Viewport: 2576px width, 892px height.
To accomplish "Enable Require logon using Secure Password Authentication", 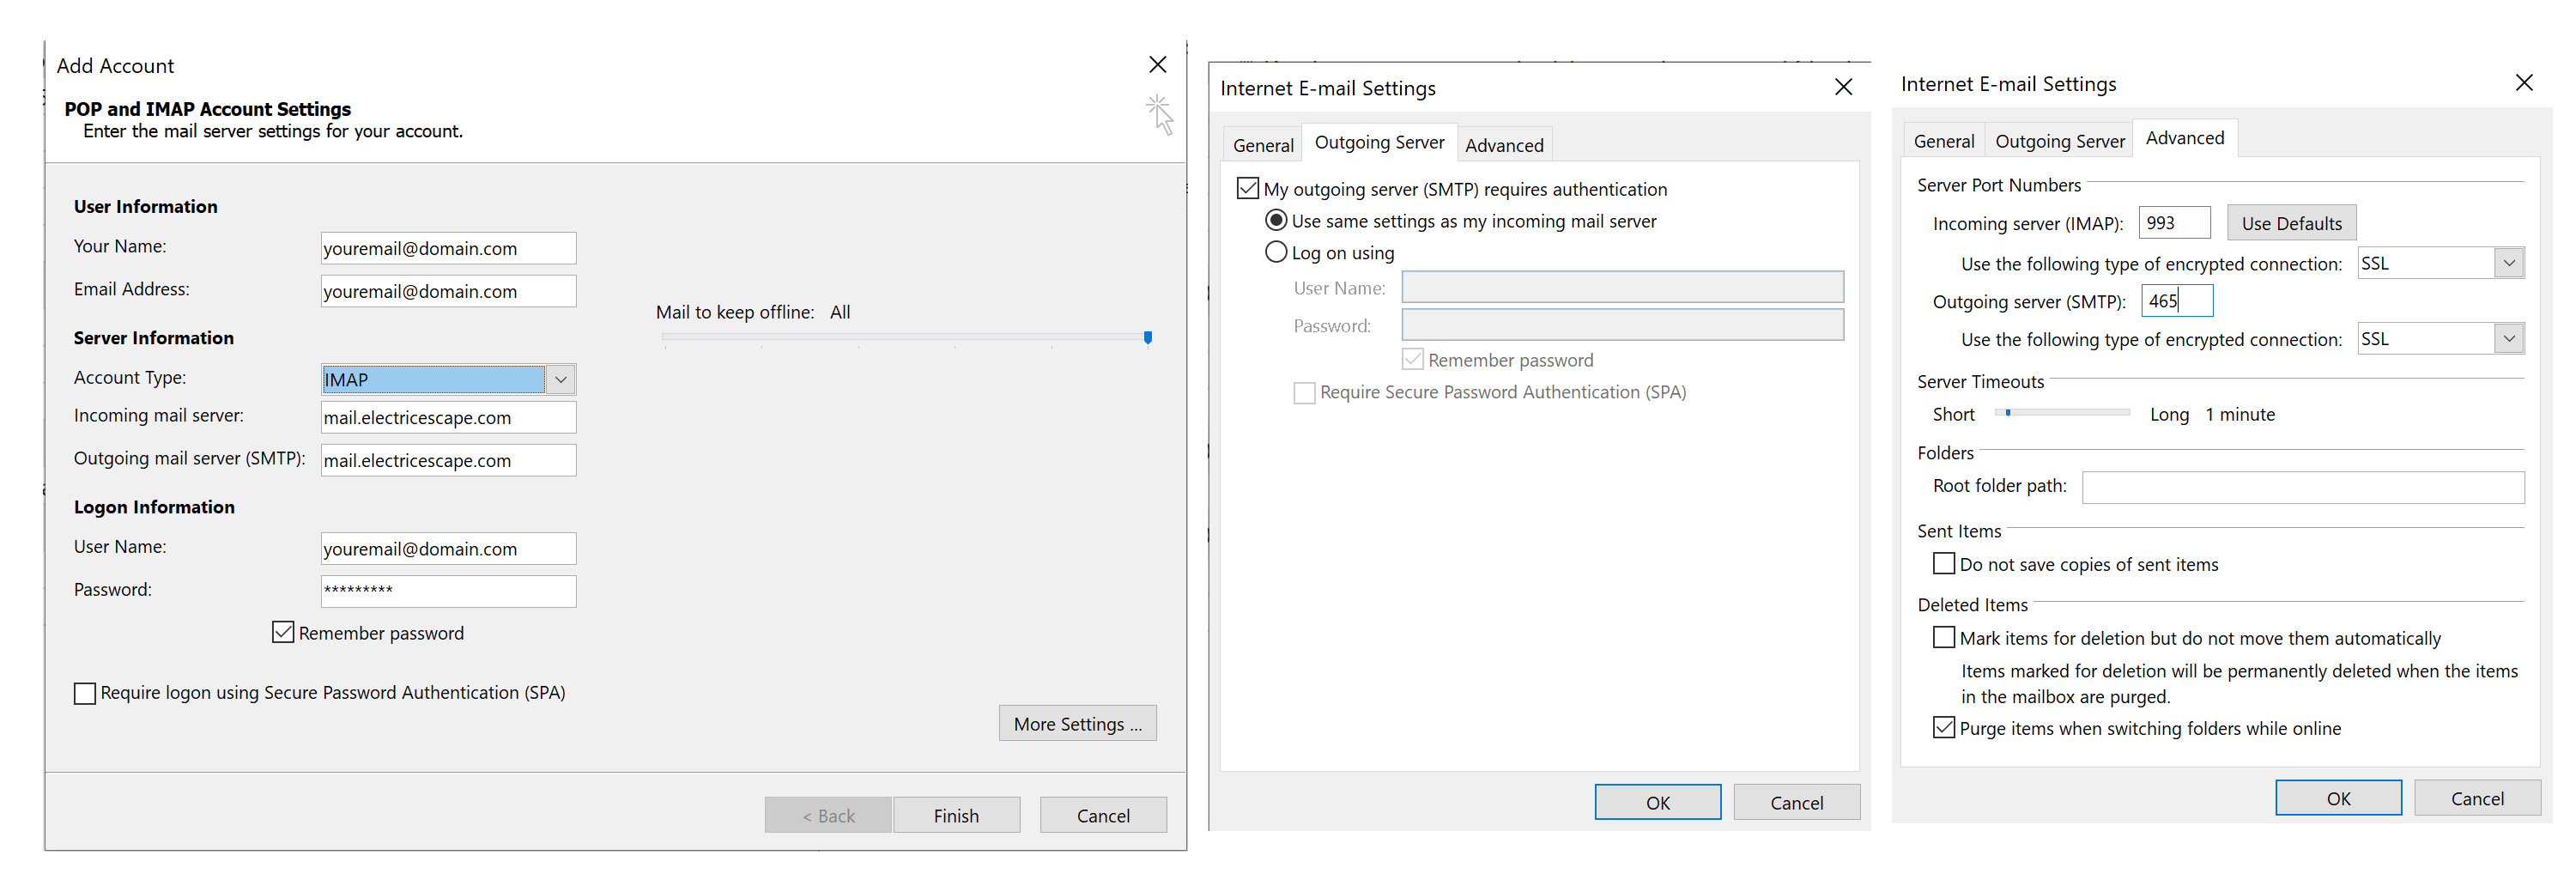I will click(85, 693).
